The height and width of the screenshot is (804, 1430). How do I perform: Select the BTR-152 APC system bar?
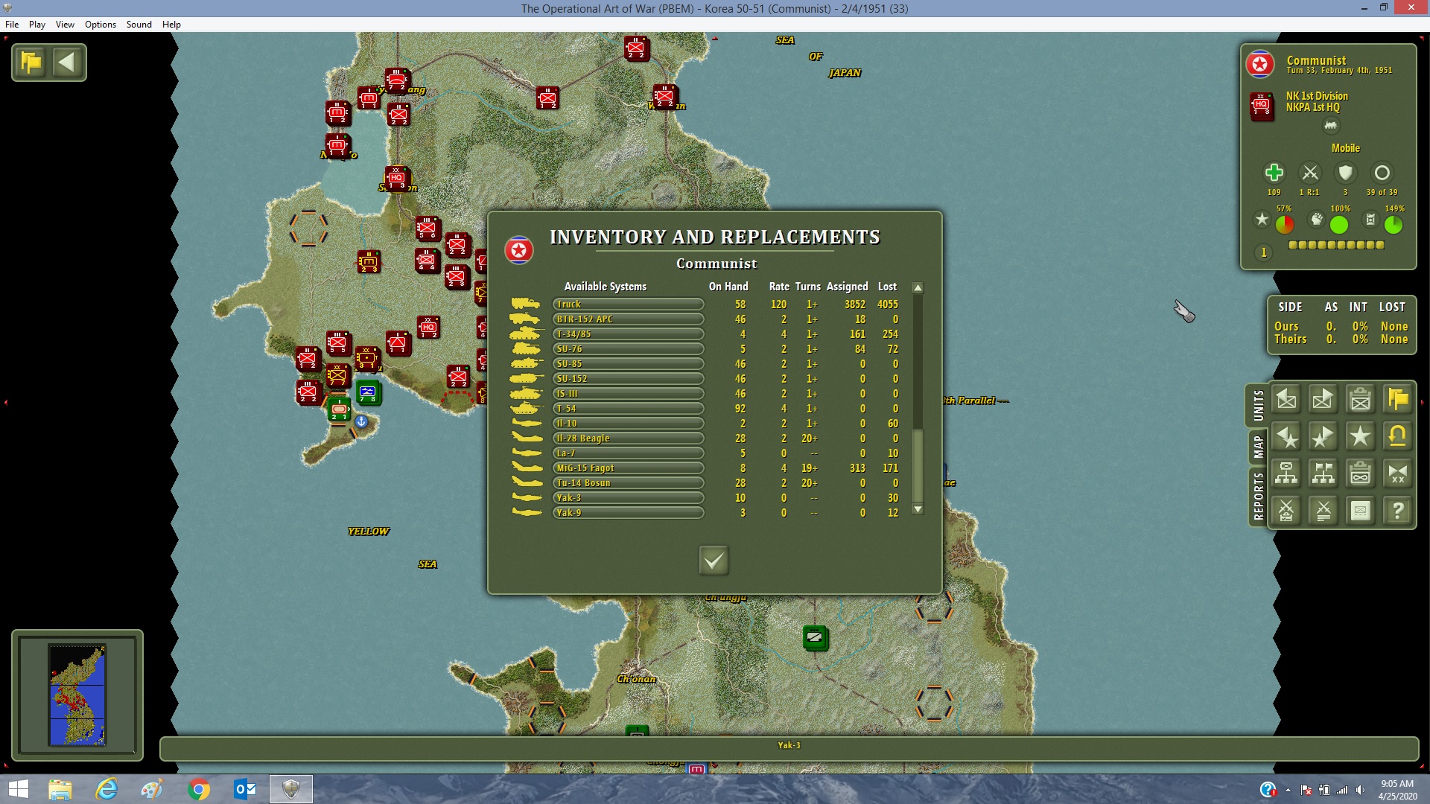click(x=628, y=319)
